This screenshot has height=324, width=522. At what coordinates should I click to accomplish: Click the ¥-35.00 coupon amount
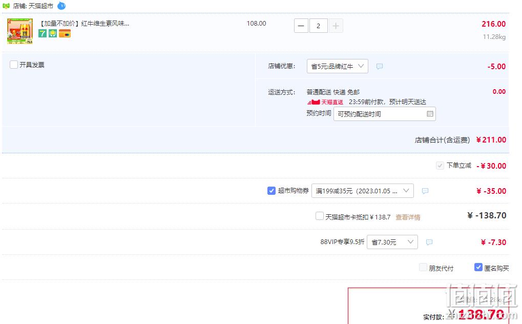491,191
